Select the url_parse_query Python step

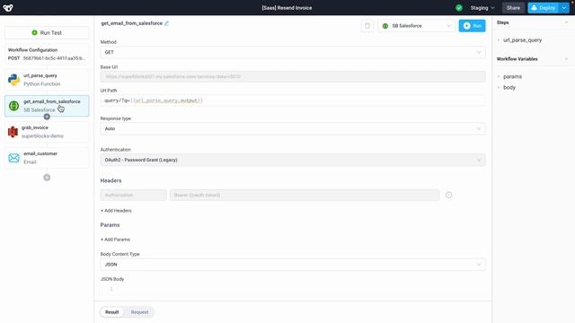[47, 80]
